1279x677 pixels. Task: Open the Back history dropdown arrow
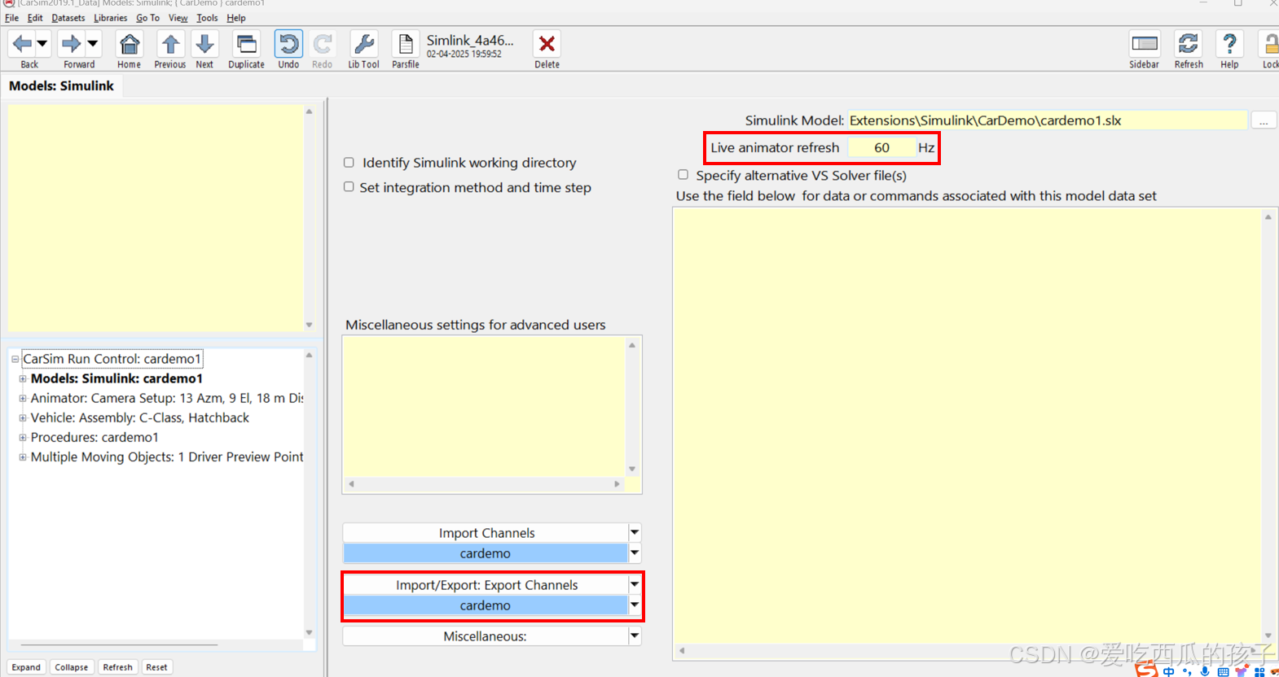[42, 44]
